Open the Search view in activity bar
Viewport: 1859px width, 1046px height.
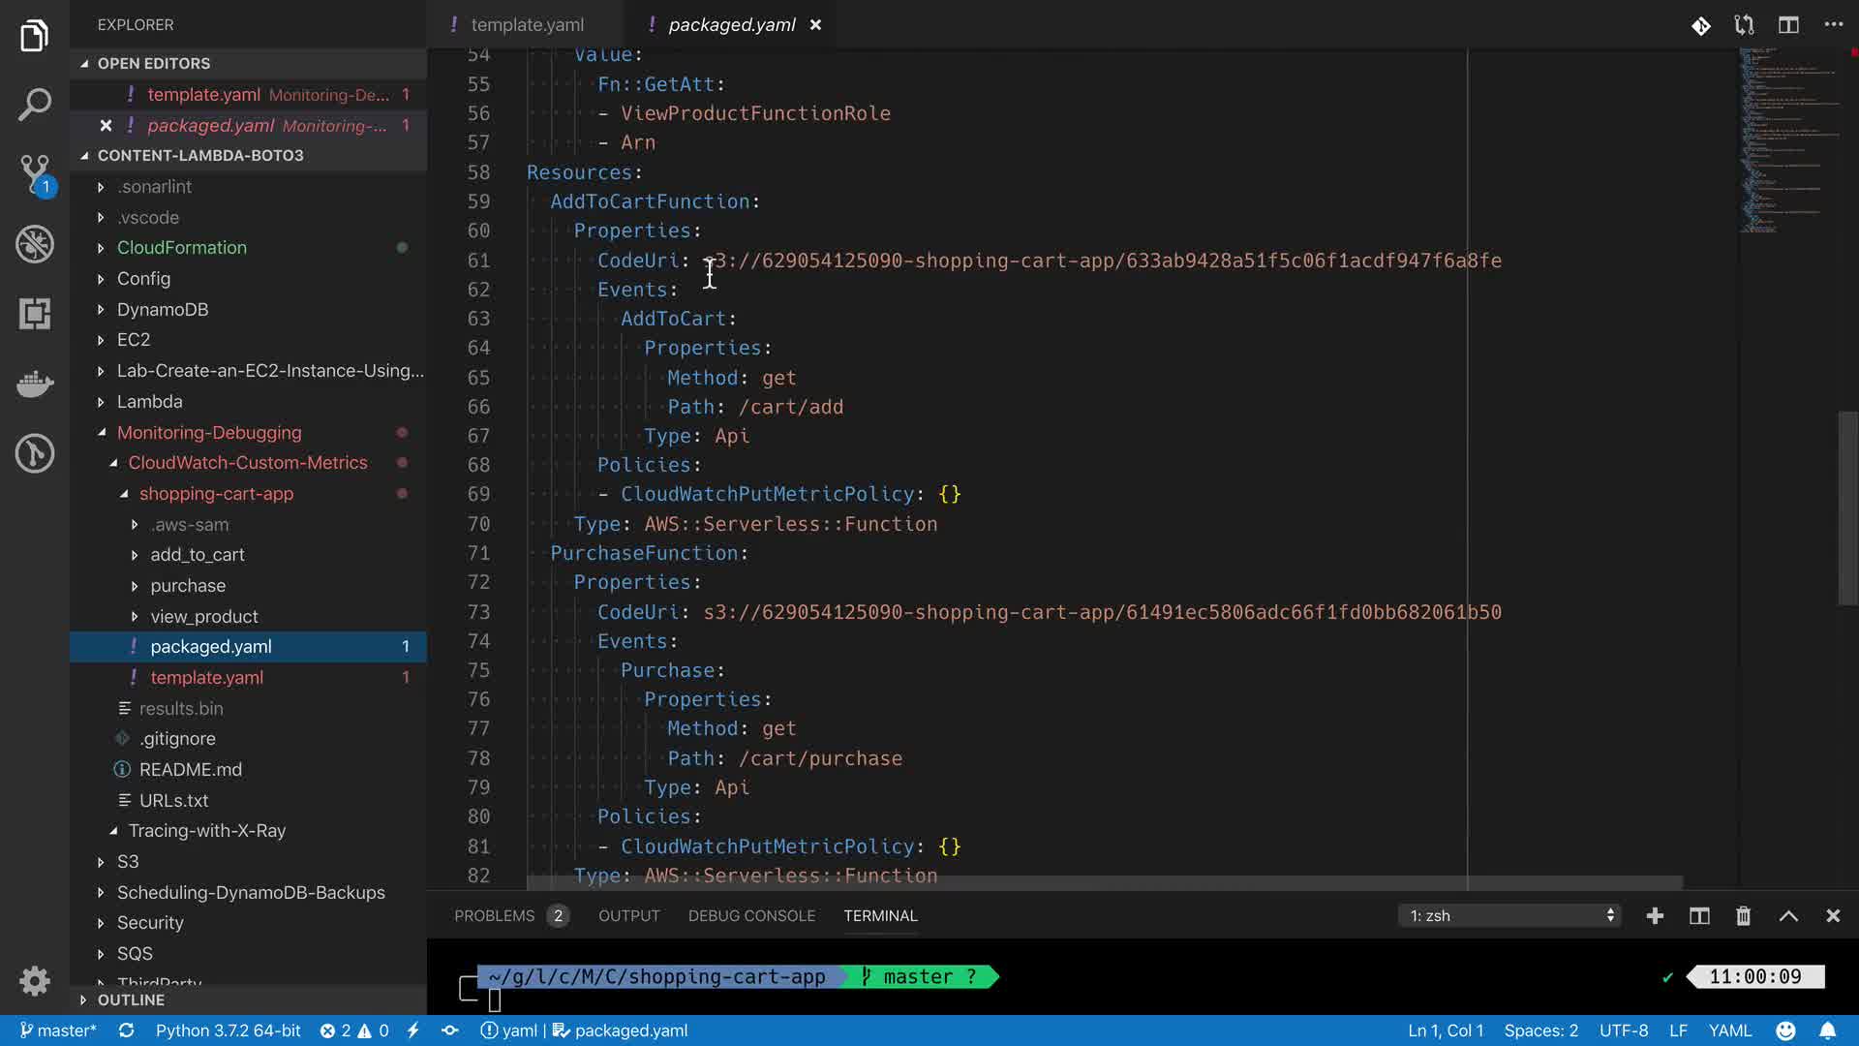[35, 105]
